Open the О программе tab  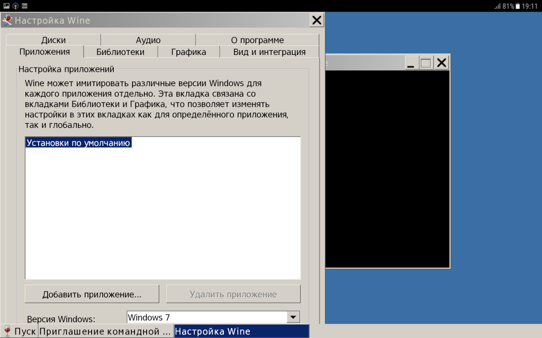(257, 40)
